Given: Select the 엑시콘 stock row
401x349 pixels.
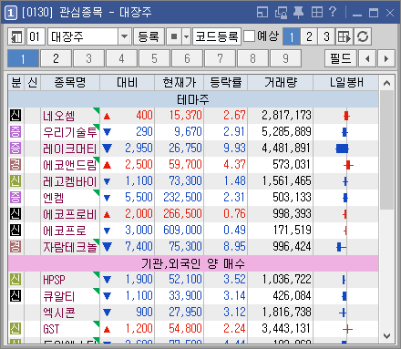Looking at the screenshot, I should [193, 313].
